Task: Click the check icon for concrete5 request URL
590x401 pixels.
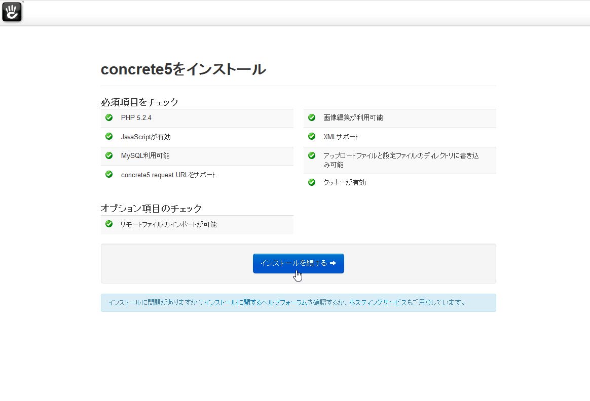Action: coord(109,174)
